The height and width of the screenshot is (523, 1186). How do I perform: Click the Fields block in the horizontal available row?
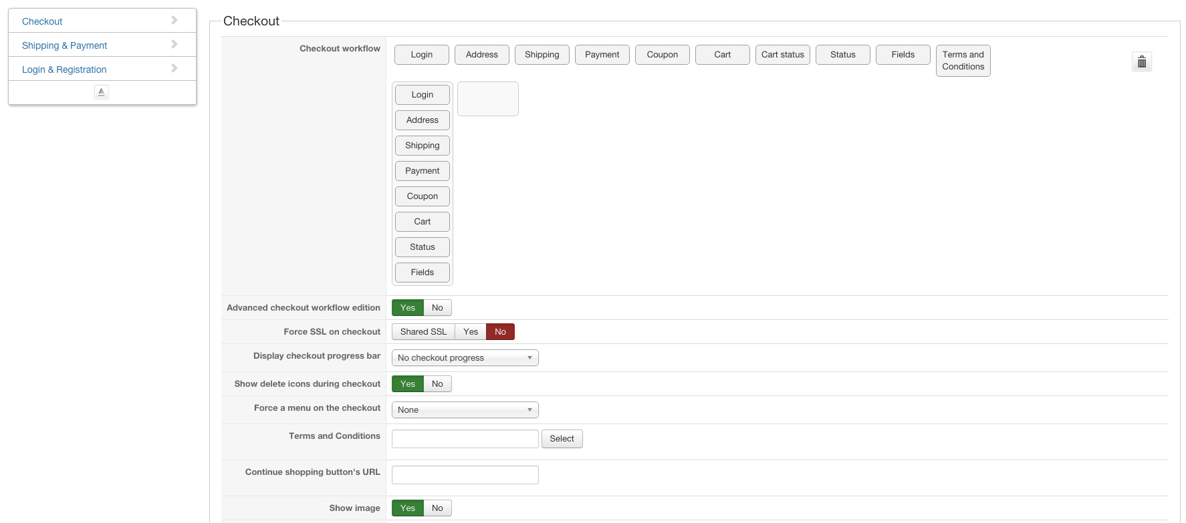(903, 55)
